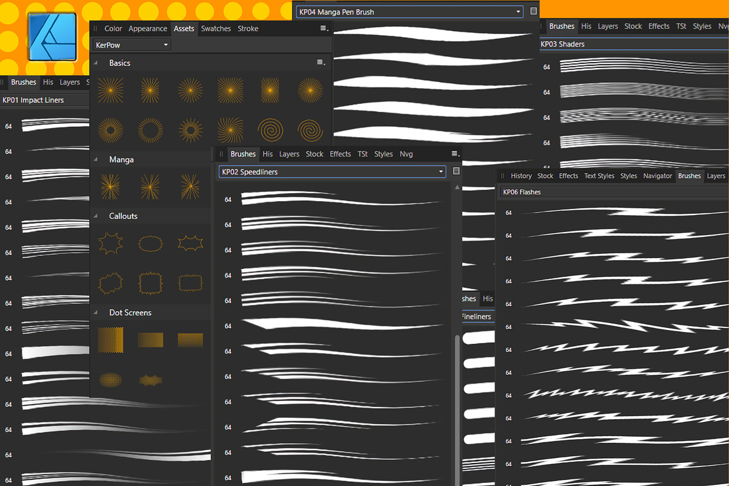The width and height of the screenshot is (729, 486).
Task: Pick the top manga pen brush stroke in KP04
Action: [x=434, y=33]
